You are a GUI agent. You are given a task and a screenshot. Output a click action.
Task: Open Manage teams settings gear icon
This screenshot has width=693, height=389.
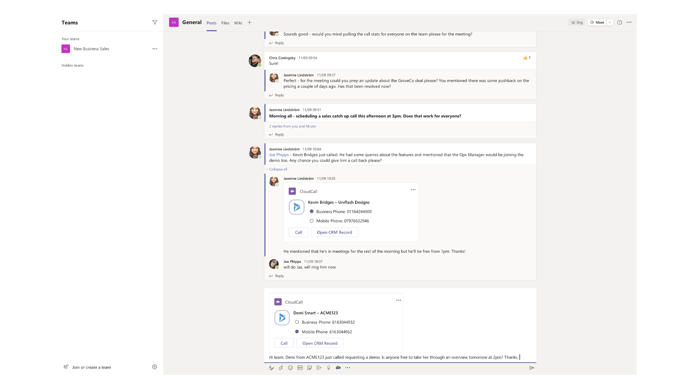(x=155, y=367)
